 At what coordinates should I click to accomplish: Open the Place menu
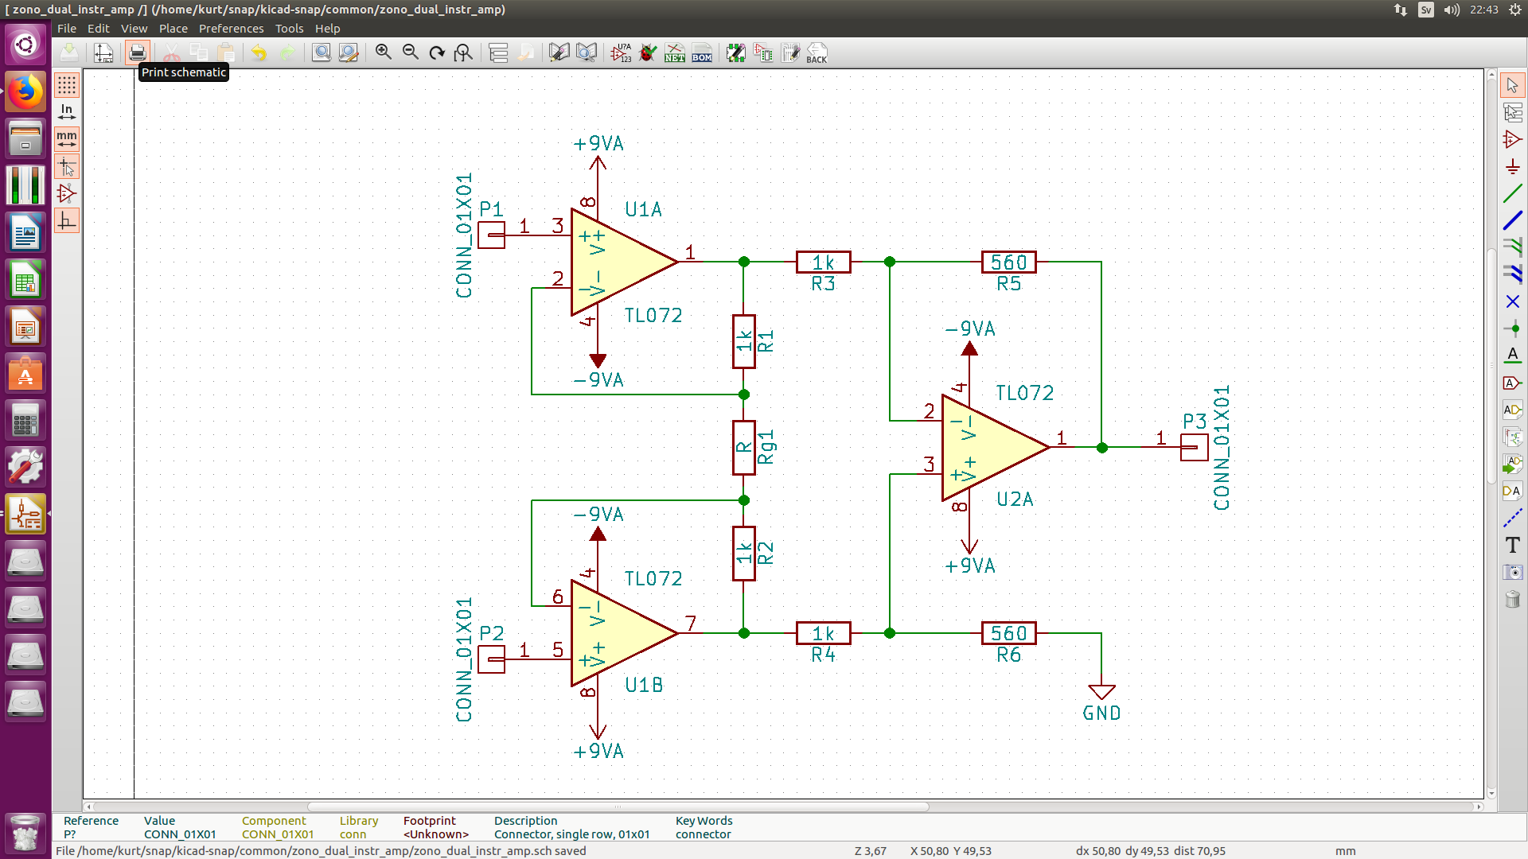[x=173, y=28]
